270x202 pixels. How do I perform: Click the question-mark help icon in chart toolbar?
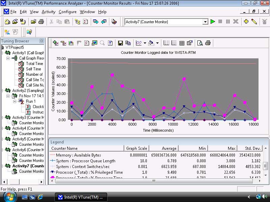[x=110, y=43]
